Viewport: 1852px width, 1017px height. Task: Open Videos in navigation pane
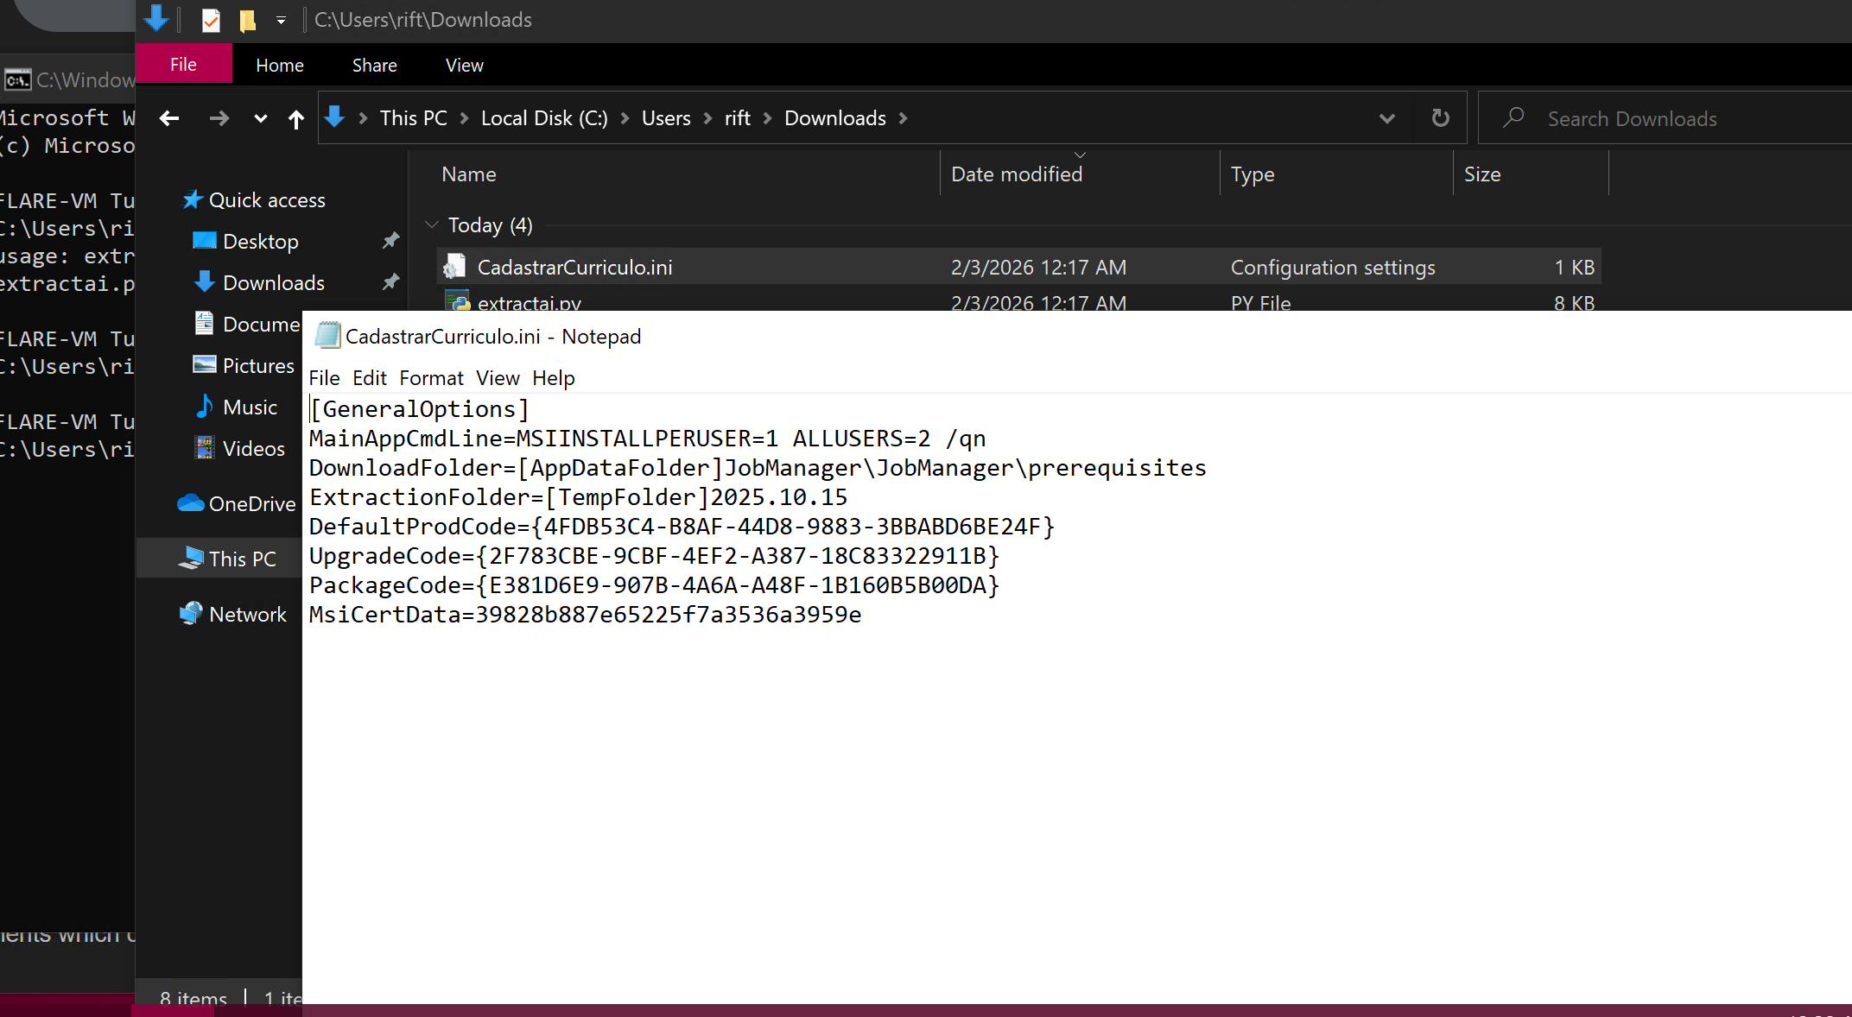(x=253, y=449)
